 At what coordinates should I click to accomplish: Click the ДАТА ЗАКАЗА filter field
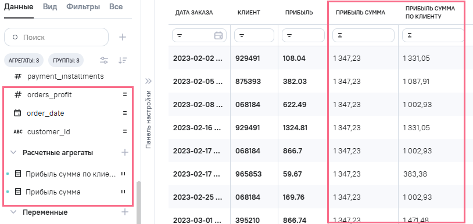[x=199, y=35]
